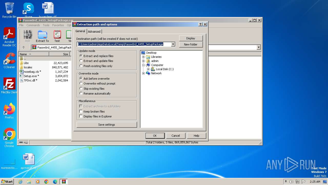Open FileZilla Client desktop icon

(9, 86)
